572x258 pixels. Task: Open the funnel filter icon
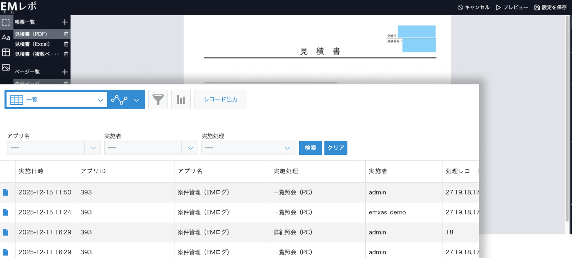[x=158, y=99]
